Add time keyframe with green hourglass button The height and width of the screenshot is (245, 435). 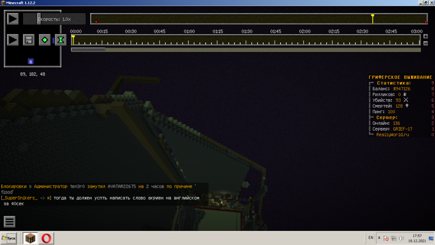click(61, 40)
